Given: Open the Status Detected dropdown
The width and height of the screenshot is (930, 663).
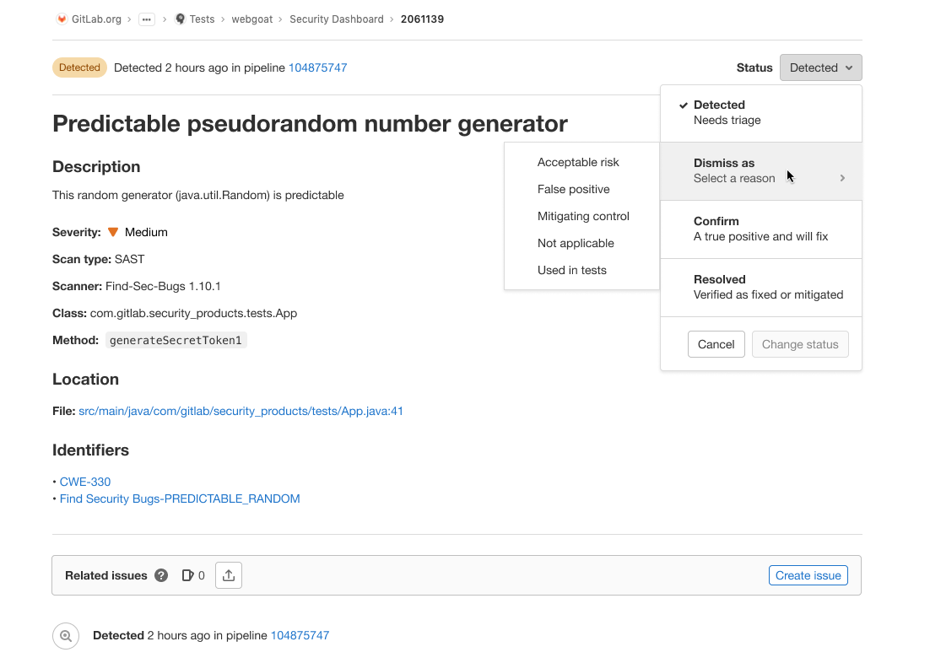Looking at the screenshot, I should tap(820, 67).
